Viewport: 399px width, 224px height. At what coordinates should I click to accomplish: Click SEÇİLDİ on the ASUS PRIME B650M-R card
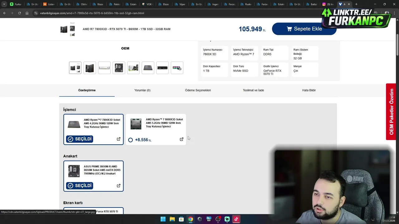79,186
